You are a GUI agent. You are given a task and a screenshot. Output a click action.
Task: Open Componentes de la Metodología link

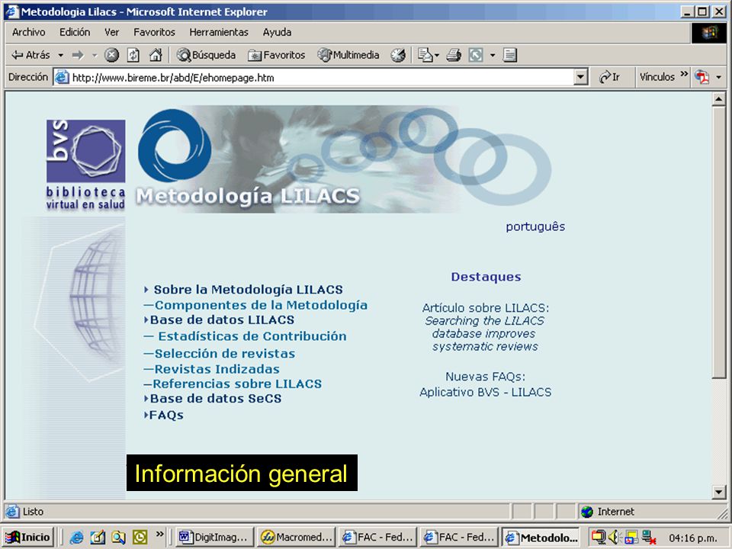261,305
